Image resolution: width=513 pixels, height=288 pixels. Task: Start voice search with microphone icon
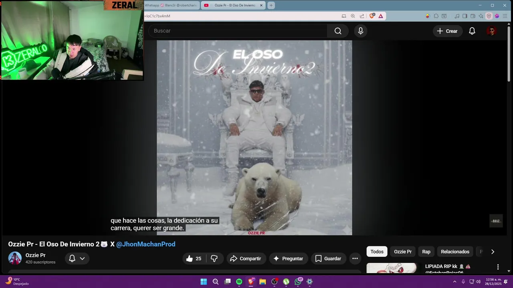pos(361,31)
